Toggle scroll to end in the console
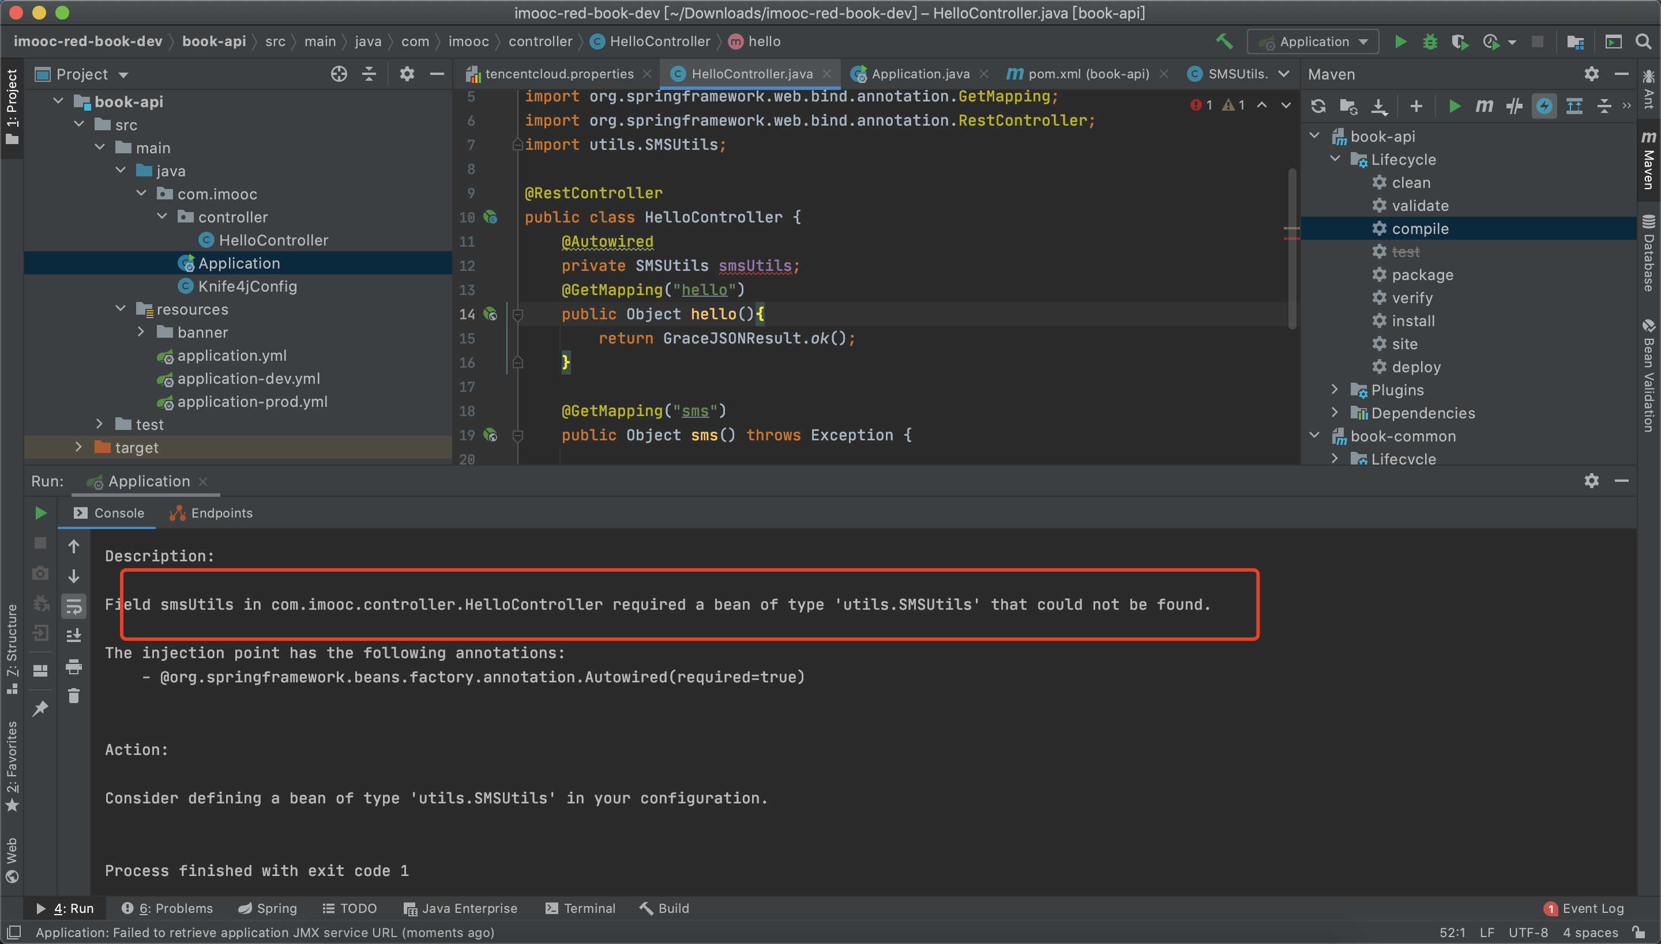Image resolution: width=1661 pixels, height=944 pixels. pyautogui.click(x=73, y=636)
